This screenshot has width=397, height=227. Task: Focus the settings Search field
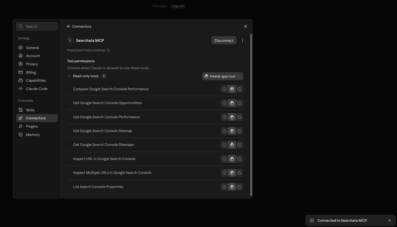37,26
